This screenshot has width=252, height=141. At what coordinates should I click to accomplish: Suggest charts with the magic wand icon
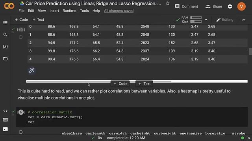pyautogui.click(x=31, y=70)
